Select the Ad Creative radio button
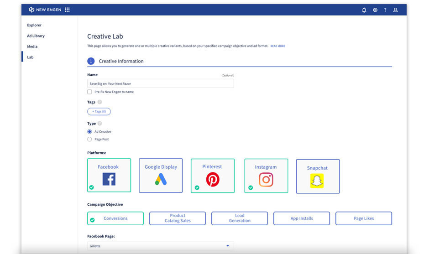 (89, 131)
